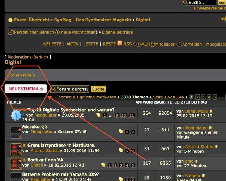Screen dimensions: 226x181
Task: Open the Granularsynthese in Hardware topic title
Action: [61, 146]
